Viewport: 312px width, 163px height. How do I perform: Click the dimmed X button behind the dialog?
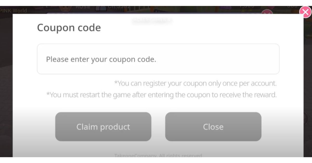point(266,12)
